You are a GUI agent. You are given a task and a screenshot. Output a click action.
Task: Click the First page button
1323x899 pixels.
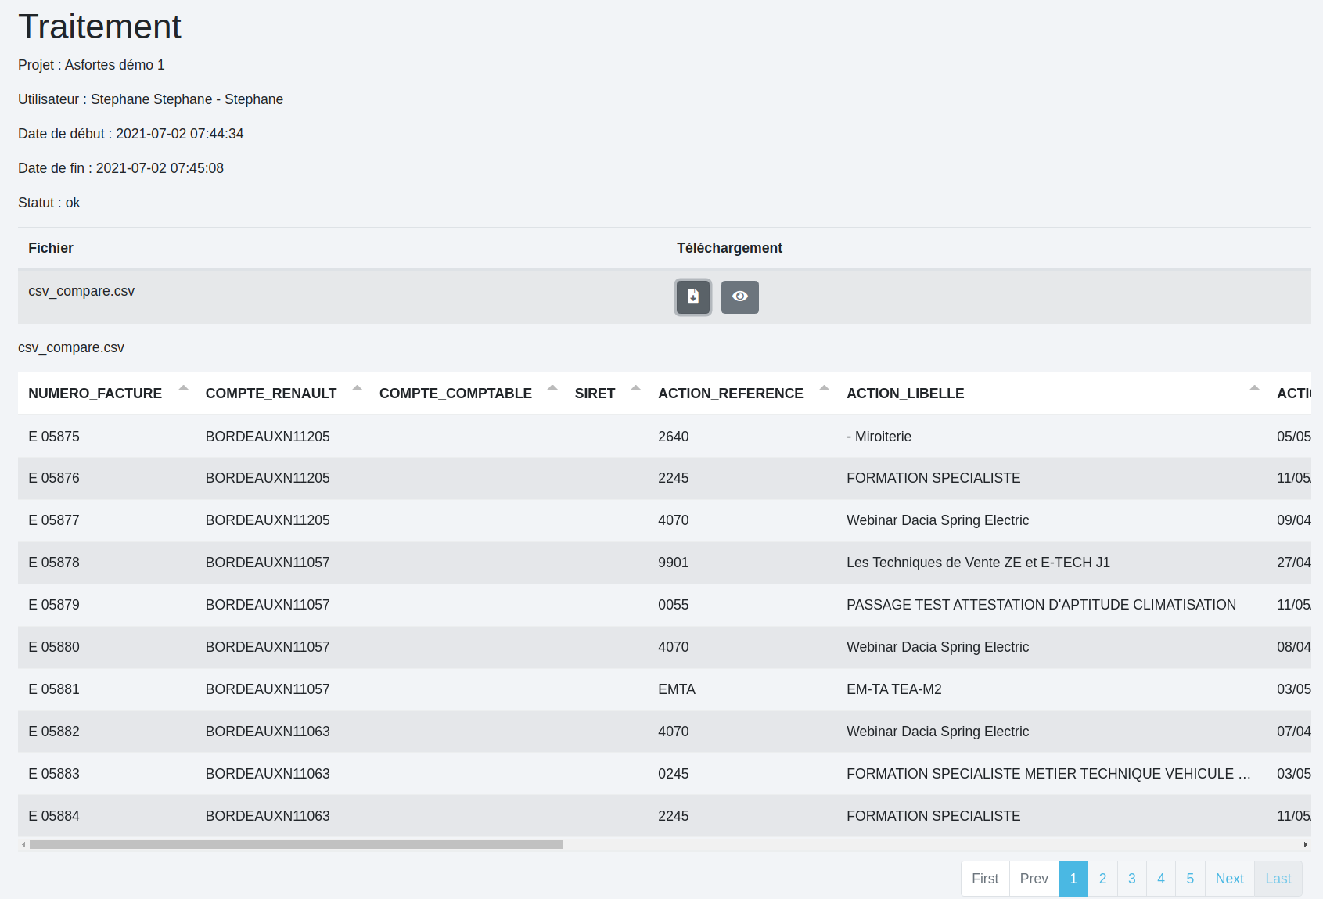coord(985,879)
